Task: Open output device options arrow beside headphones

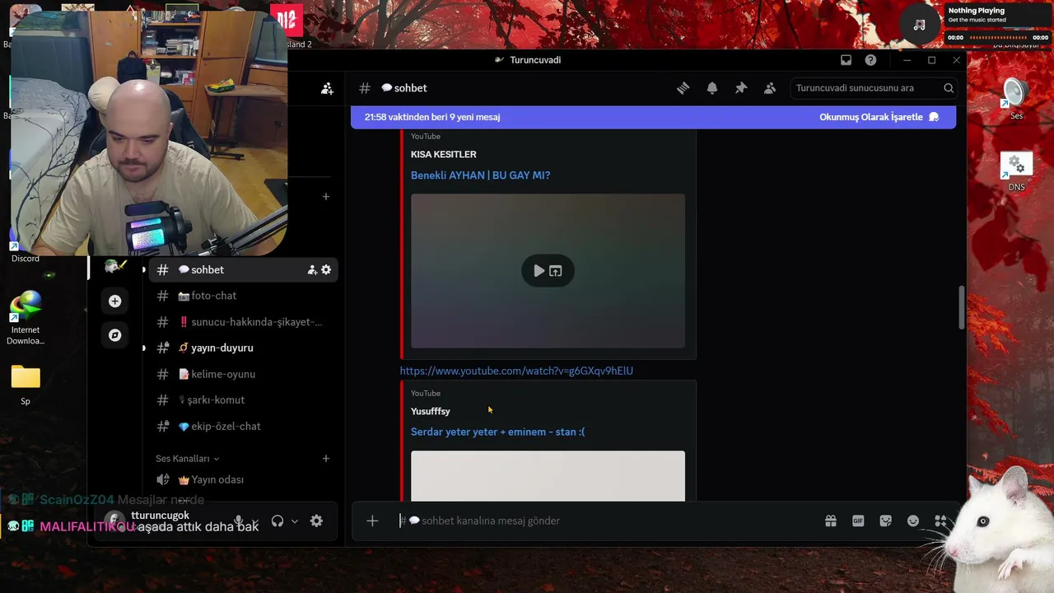Action: [295, 521]
